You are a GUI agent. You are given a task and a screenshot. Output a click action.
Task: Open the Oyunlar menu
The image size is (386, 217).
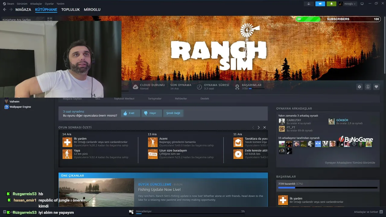pyautogui.click(x=49, y=4)
